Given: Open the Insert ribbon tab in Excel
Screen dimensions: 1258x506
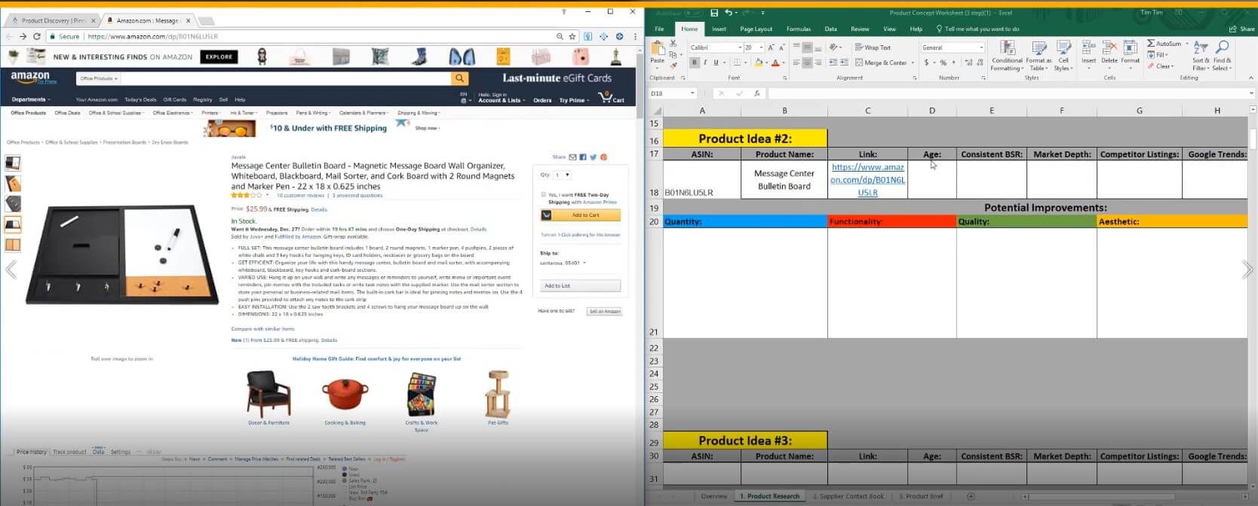Looking at the screenshot, I should point(719,29).
